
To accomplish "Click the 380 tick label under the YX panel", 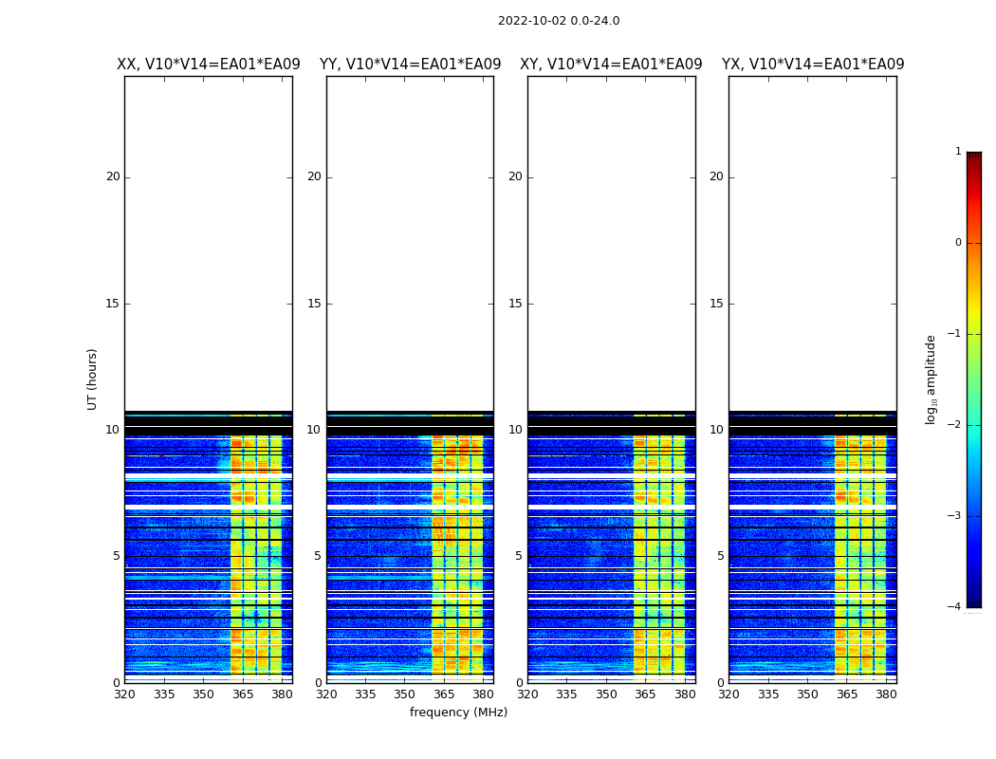I will pos(886,694).
